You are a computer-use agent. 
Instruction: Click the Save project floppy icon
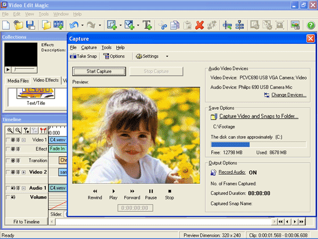click(31, 25)
